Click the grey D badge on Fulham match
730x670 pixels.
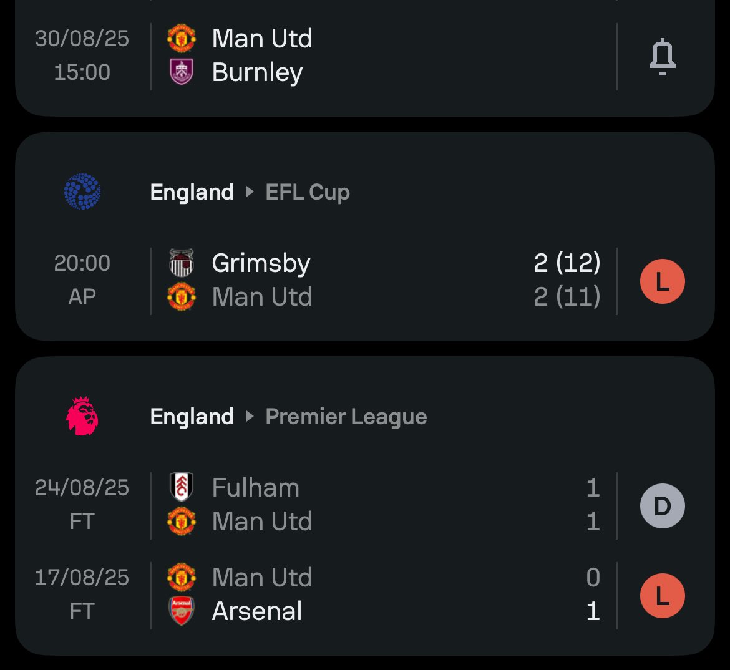[x=662, y=506]
